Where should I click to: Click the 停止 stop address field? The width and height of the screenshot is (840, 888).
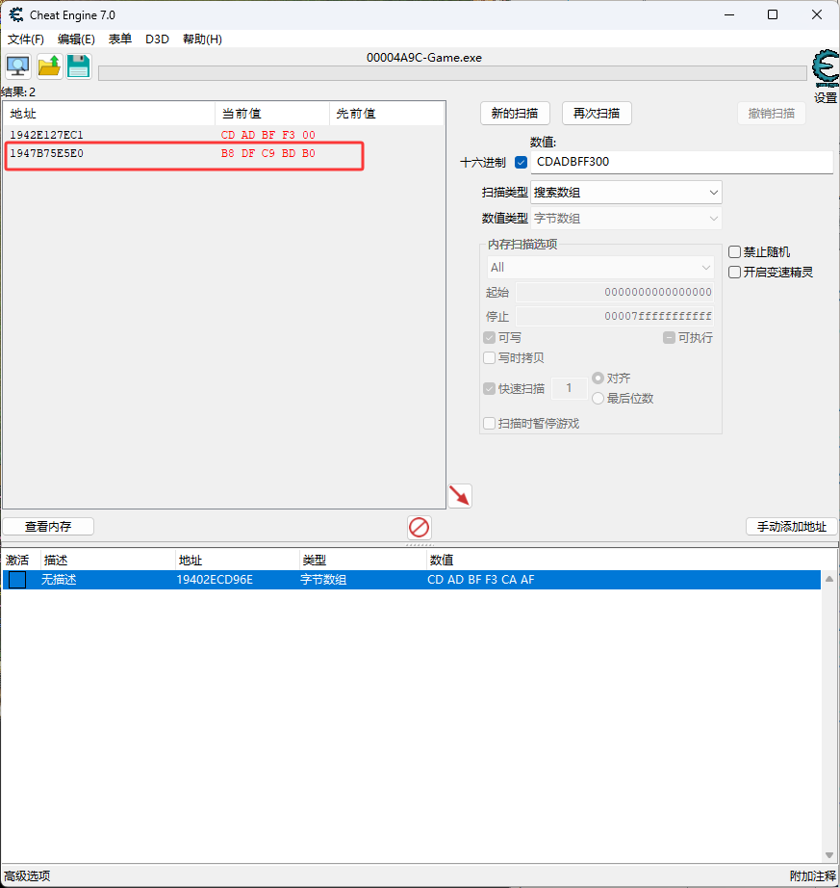pos(615,316)
